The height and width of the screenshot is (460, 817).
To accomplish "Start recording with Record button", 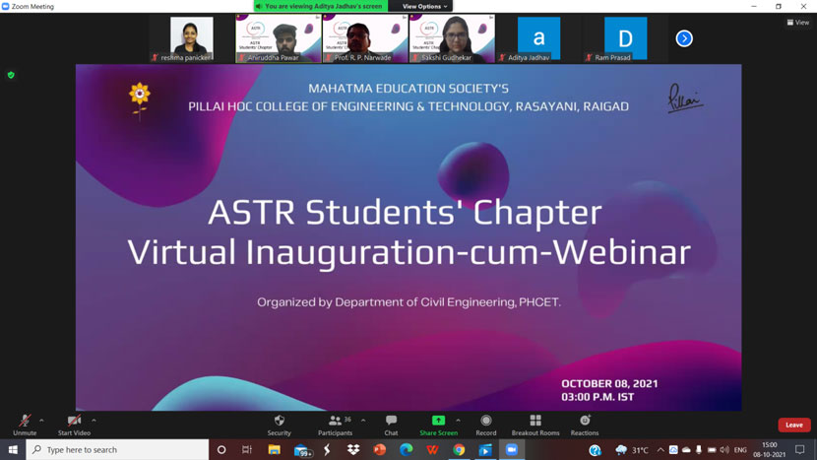I will click(x=485, y=426).
